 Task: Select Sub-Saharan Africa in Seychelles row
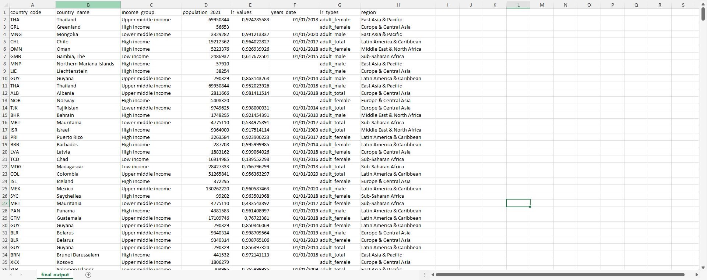click(x=398, y=196)
